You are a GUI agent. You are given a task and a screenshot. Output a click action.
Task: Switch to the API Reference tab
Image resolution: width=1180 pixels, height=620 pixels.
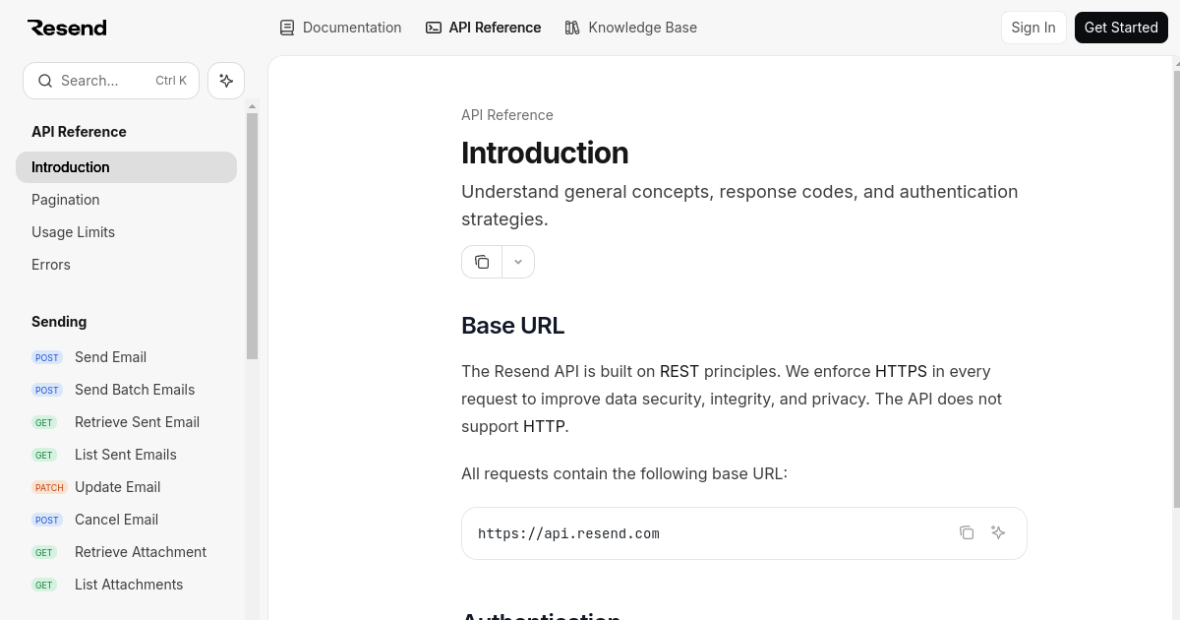[x=483, y=28]
